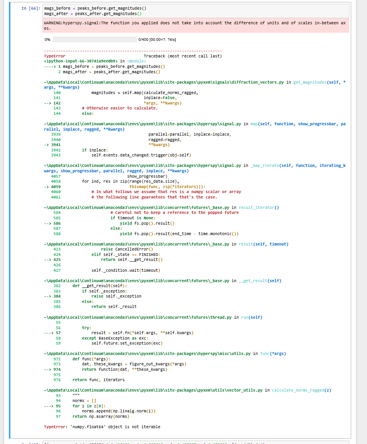Click the blue cell selection sidebar
The width and height of the screenshot is (367, 444).
pos(10,193)
